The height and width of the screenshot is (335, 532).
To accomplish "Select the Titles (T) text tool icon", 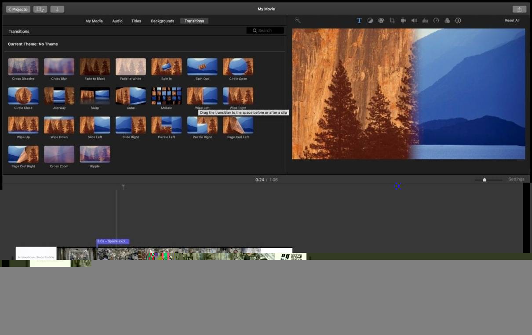I will [x=359, y=21].
